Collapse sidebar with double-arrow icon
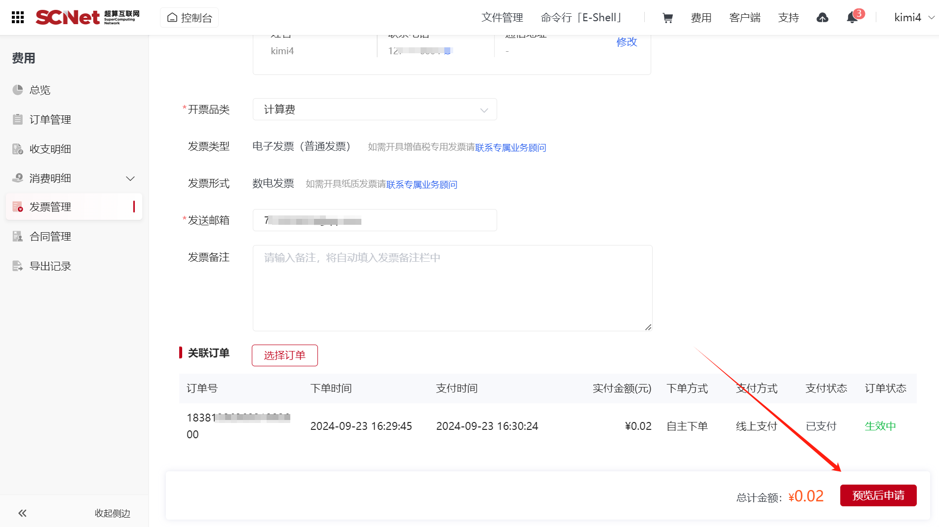The width and height of the screenshot is (939, 527). (22, 513)
